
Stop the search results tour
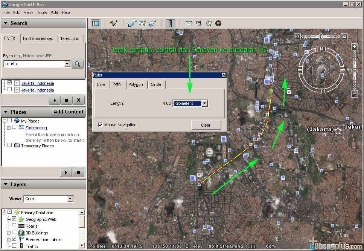click(67, 100)
